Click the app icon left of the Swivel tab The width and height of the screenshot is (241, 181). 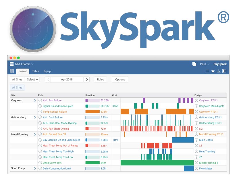11,71
